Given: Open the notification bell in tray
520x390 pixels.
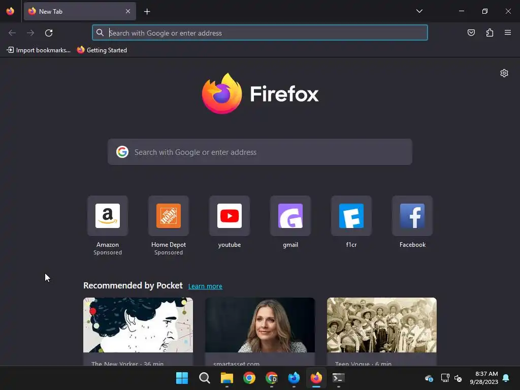Looking at the screenshot, I should [x=506, y=378].
